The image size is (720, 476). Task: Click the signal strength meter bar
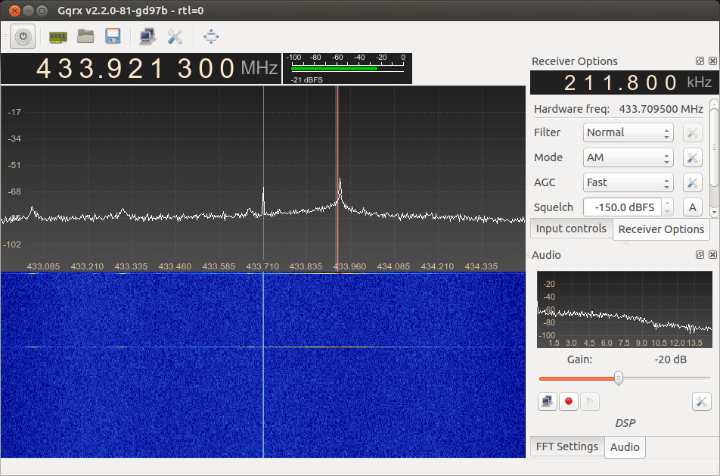tap(348, 68)
